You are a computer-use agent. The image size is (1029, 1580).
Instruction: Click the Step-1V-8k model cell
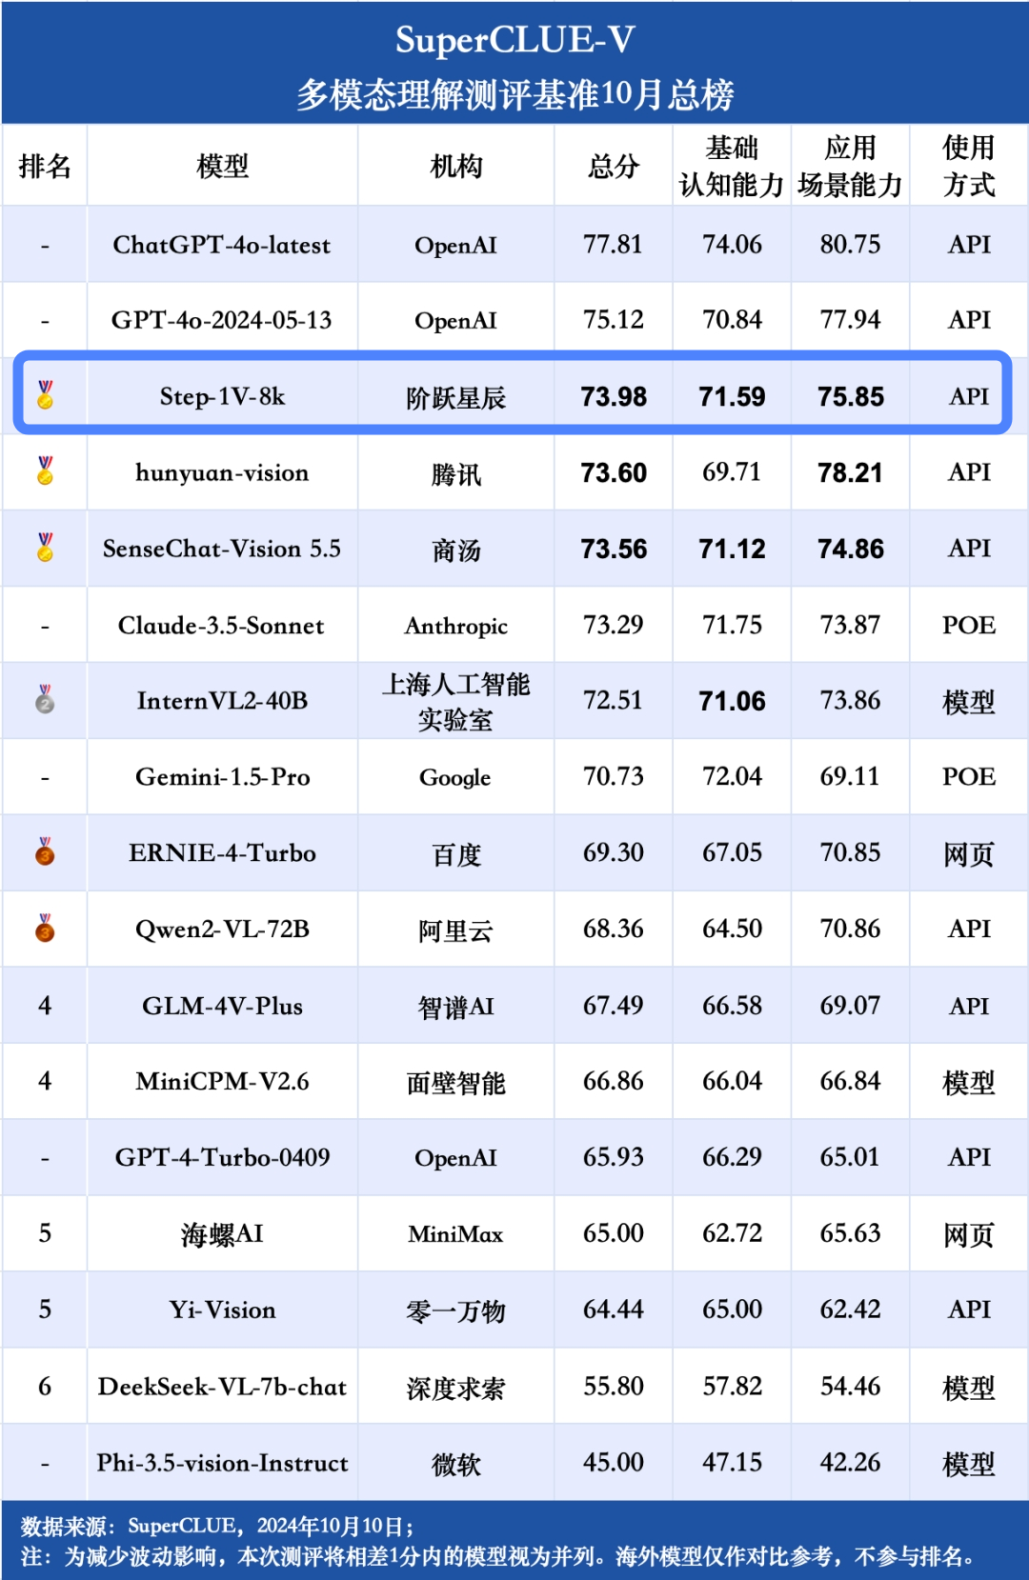click(222, 396)
